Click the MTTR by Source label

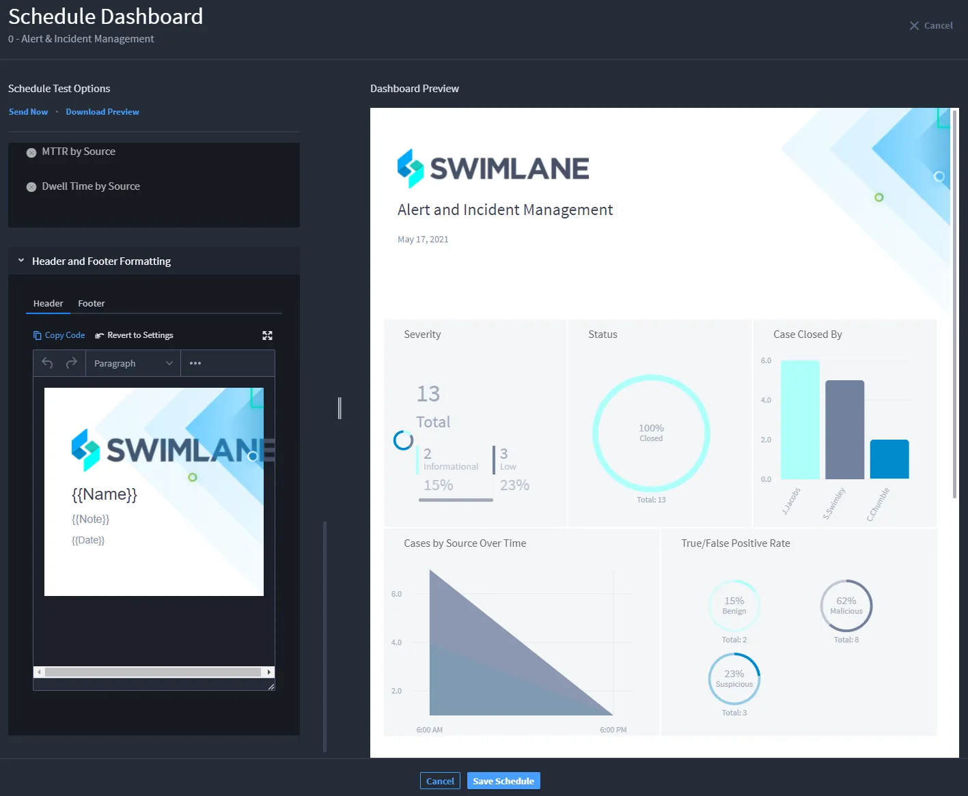[79, 152]
